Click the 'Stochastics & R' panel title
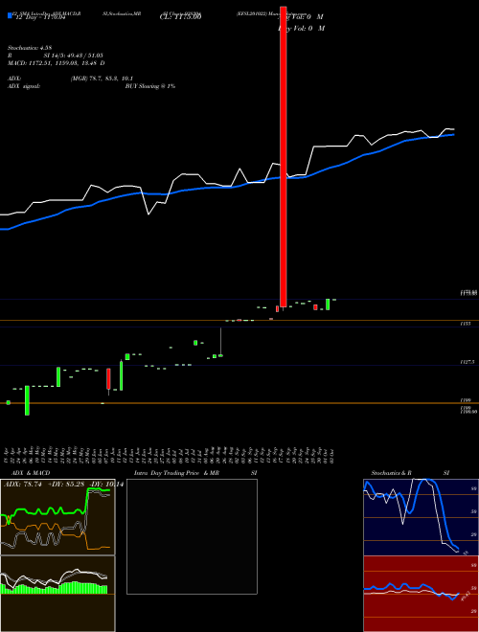 391,473
